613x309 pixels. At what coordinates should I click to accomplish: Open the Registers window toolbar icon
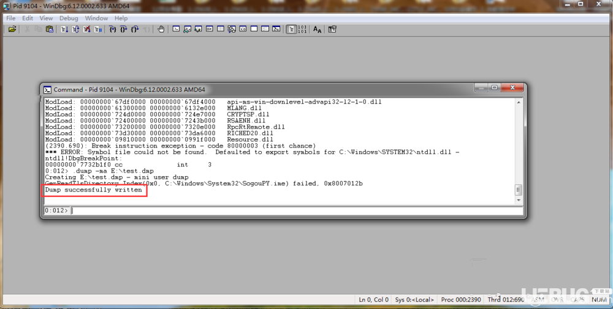(210, 29)
